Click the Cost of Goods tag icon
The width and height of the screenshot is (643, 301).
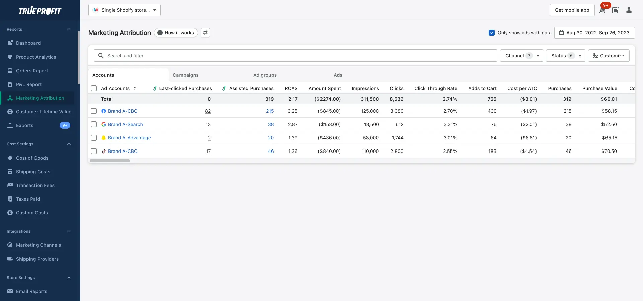tap(10, 158)
